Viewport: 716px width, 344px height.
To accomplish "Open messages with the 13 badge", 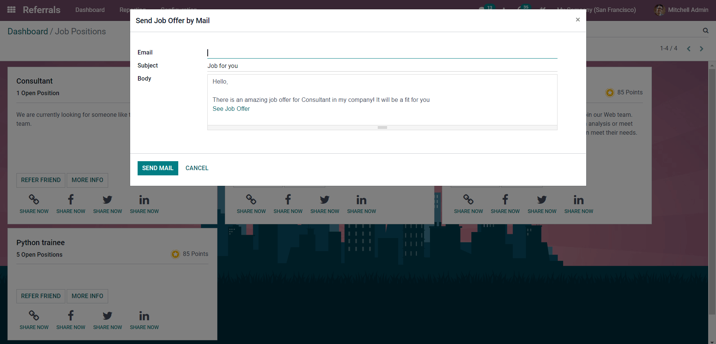I will coord(486,8).
